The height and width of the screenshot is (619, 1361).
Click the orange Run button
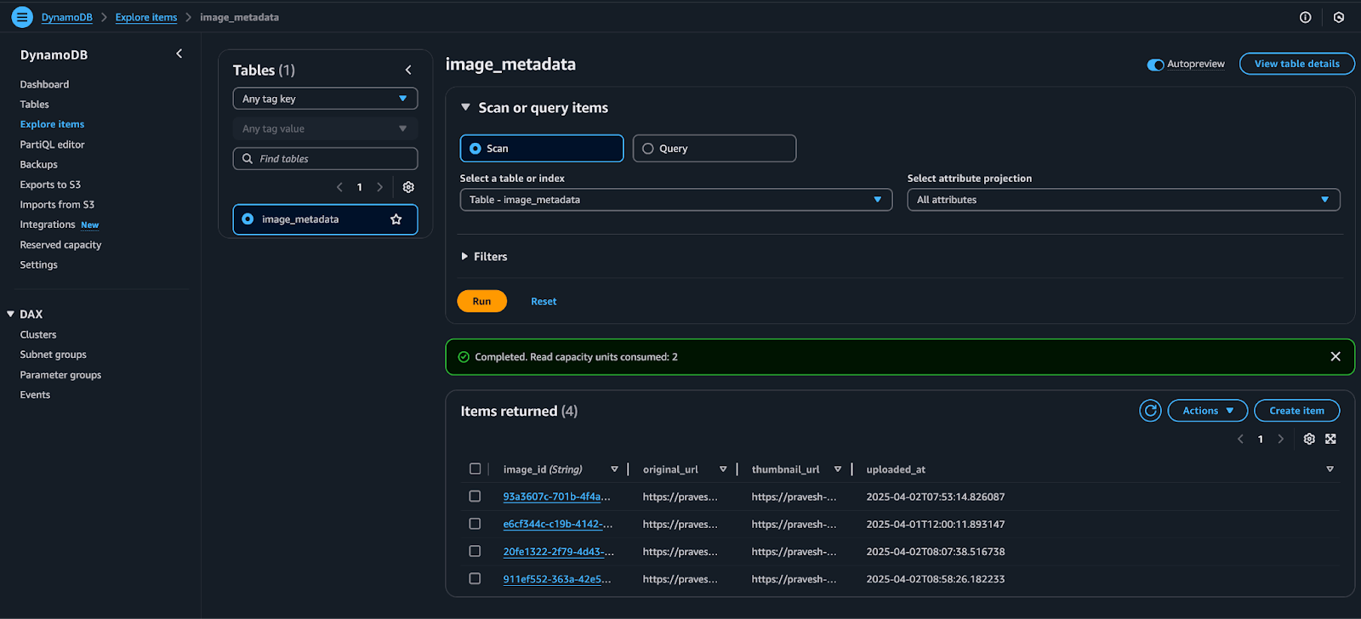[481, 302]
